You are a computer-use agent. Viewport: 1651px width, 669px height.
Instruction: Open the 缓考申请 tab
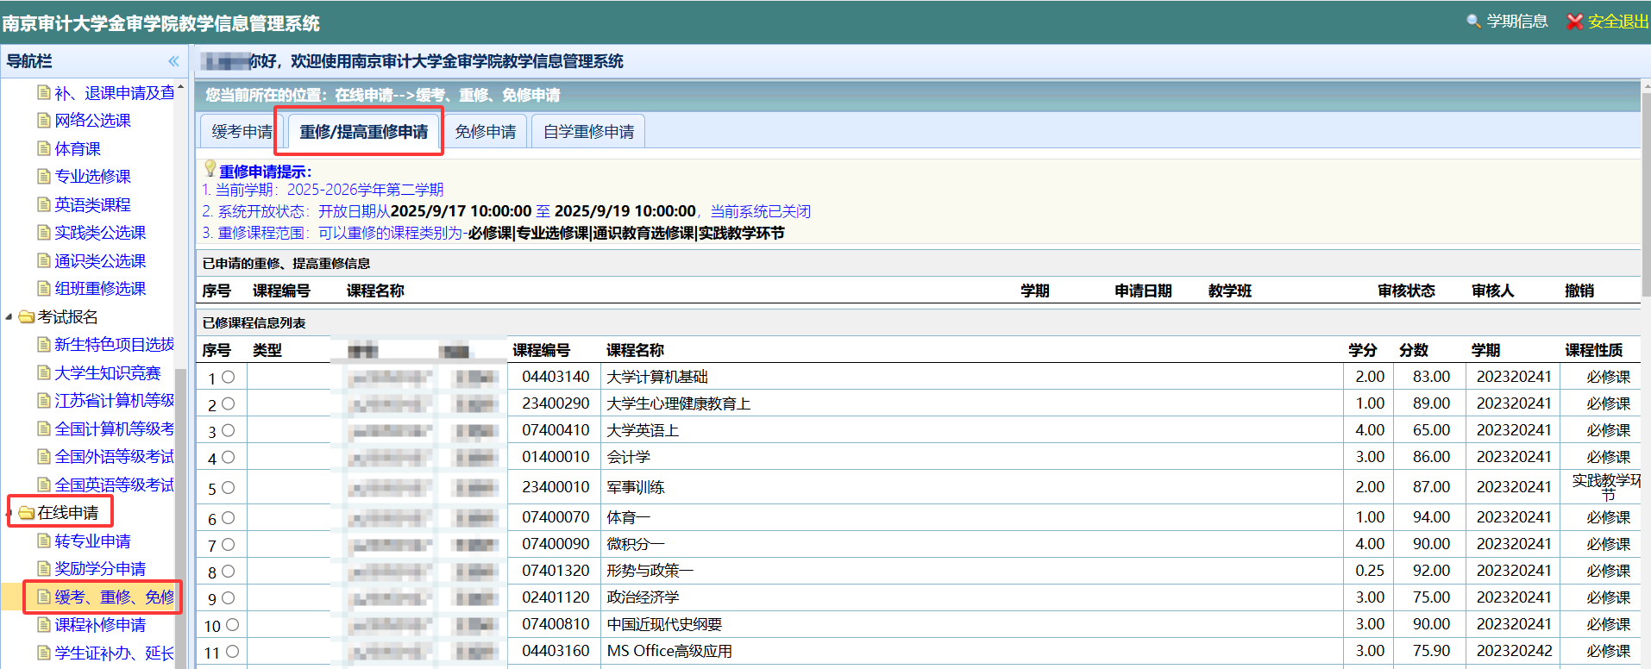pyautogui.click(x=241, y=132)
